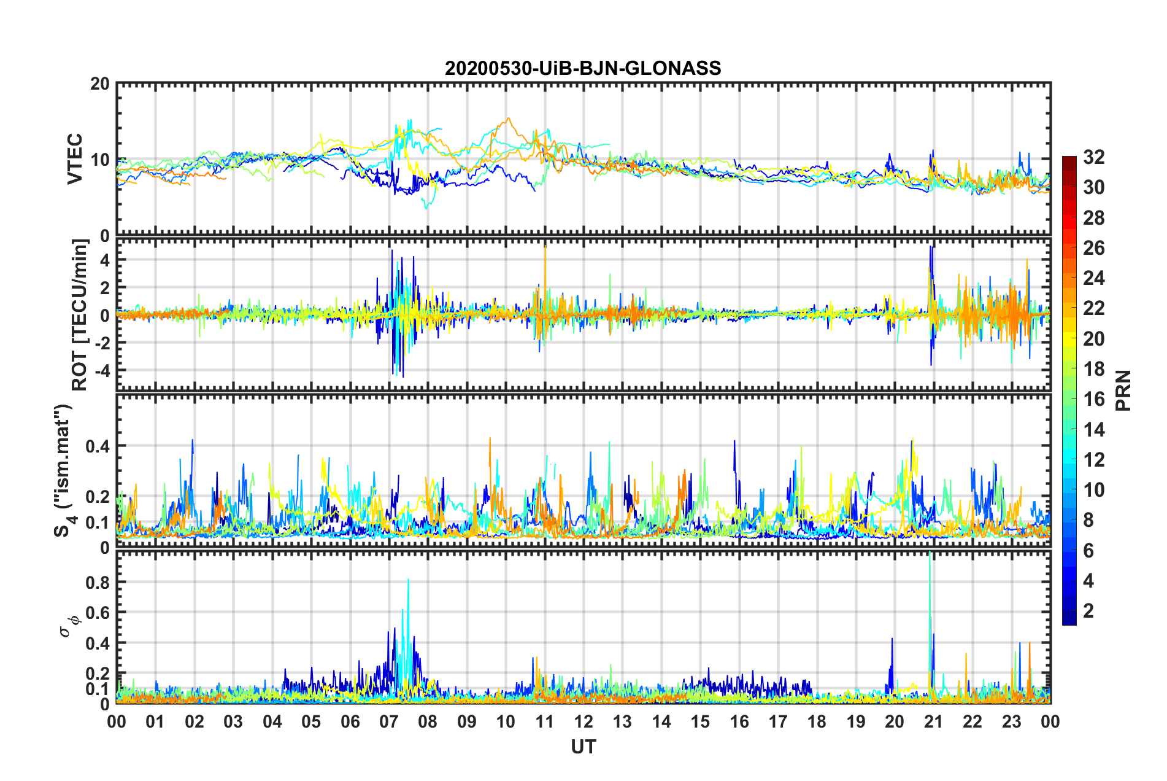Viewport: 1167px width, 781px height.
Task: Select hour tick label 03 on UT axis
Action: [233, 721]
